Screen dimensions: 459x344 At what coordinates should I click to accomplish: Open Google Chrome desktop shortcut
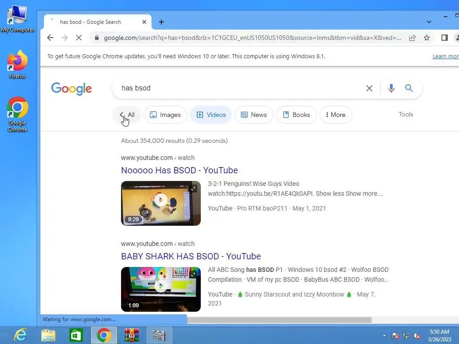17,114
